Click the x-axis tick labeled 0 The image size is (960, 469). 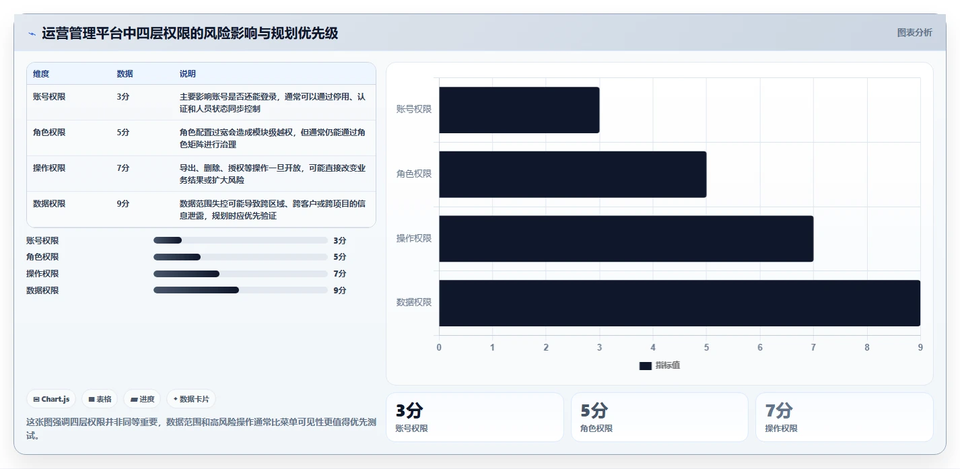click(x=439, y=347)
